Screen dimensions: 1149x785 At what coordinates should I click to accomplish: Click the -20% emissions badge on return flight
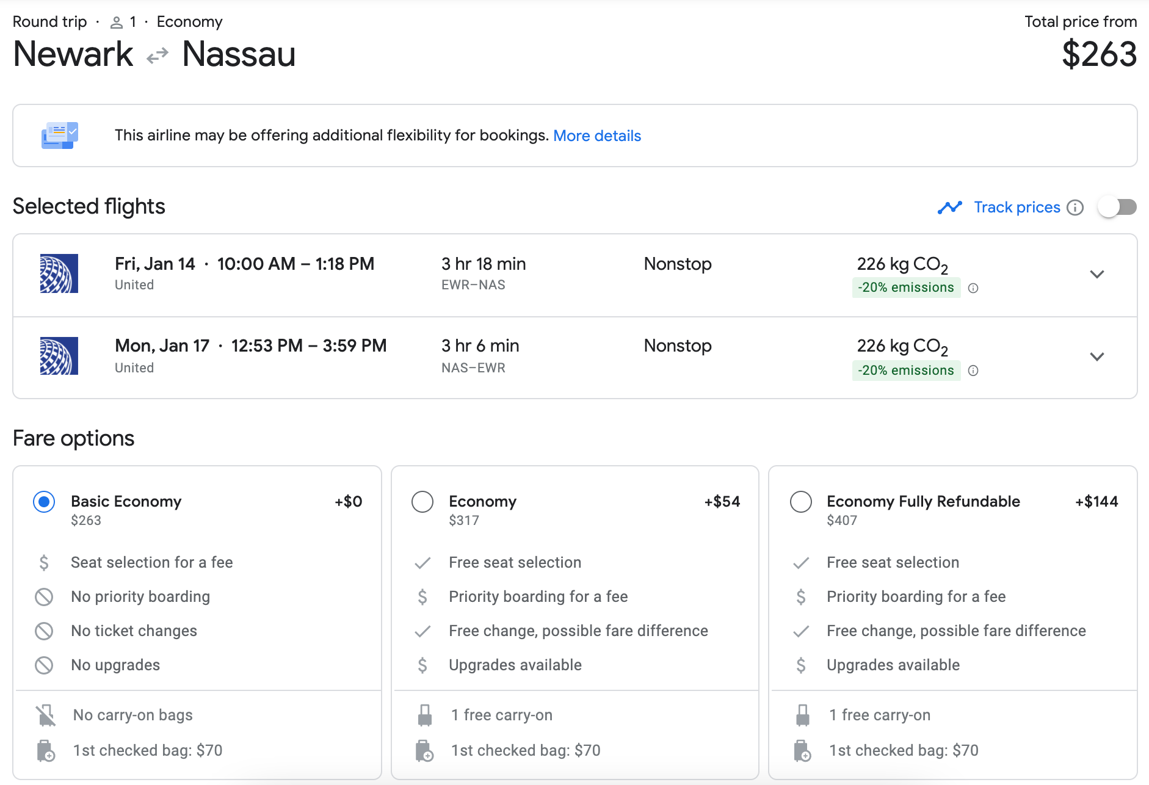905,371
